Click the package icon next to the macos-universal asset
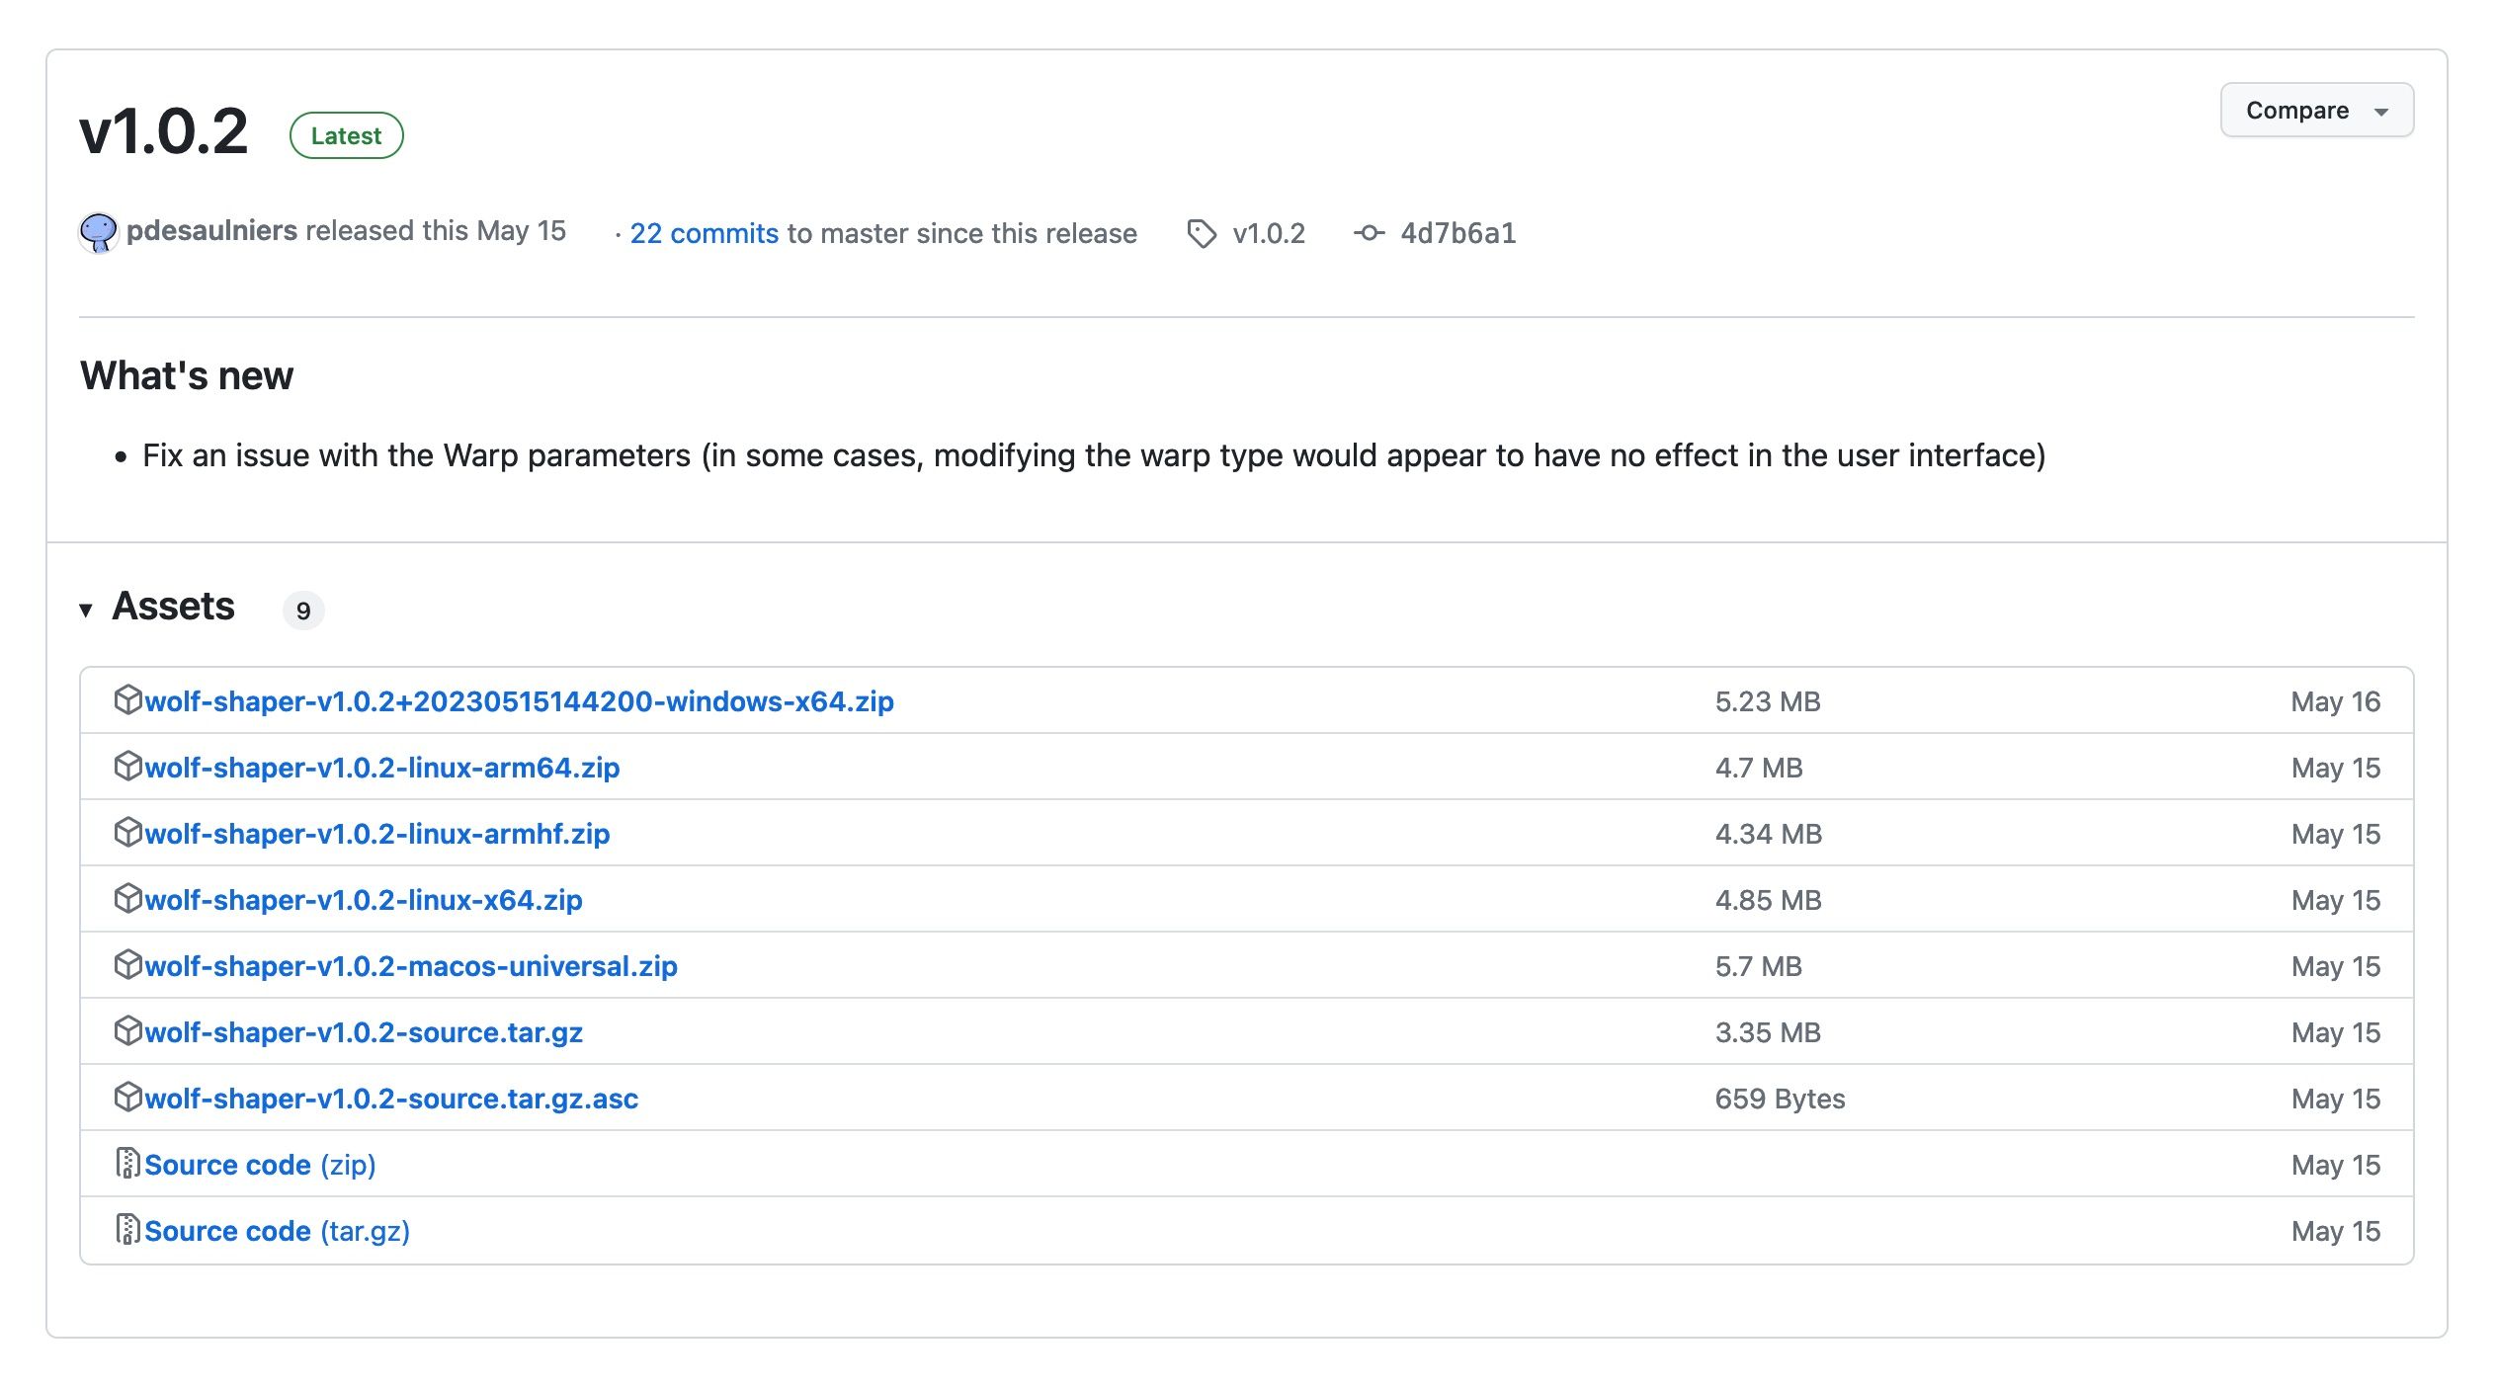This screenshot has width=2496, height=1387. point(128,966)
